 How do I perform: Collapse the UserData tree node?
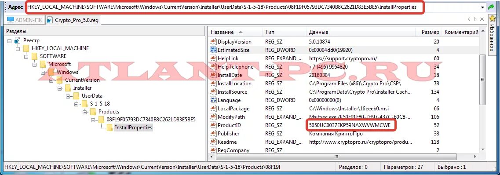click(68, 96)
